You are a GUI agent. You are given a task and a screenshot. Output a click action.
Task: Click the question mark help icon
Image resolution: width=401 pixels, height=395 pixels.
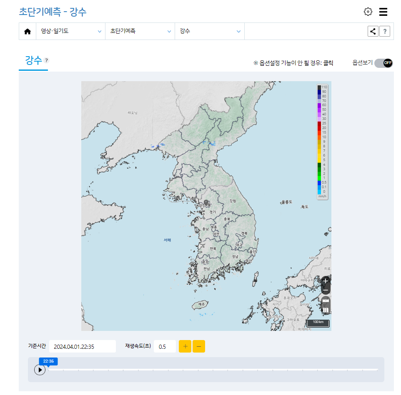click(x=384, y=31)
